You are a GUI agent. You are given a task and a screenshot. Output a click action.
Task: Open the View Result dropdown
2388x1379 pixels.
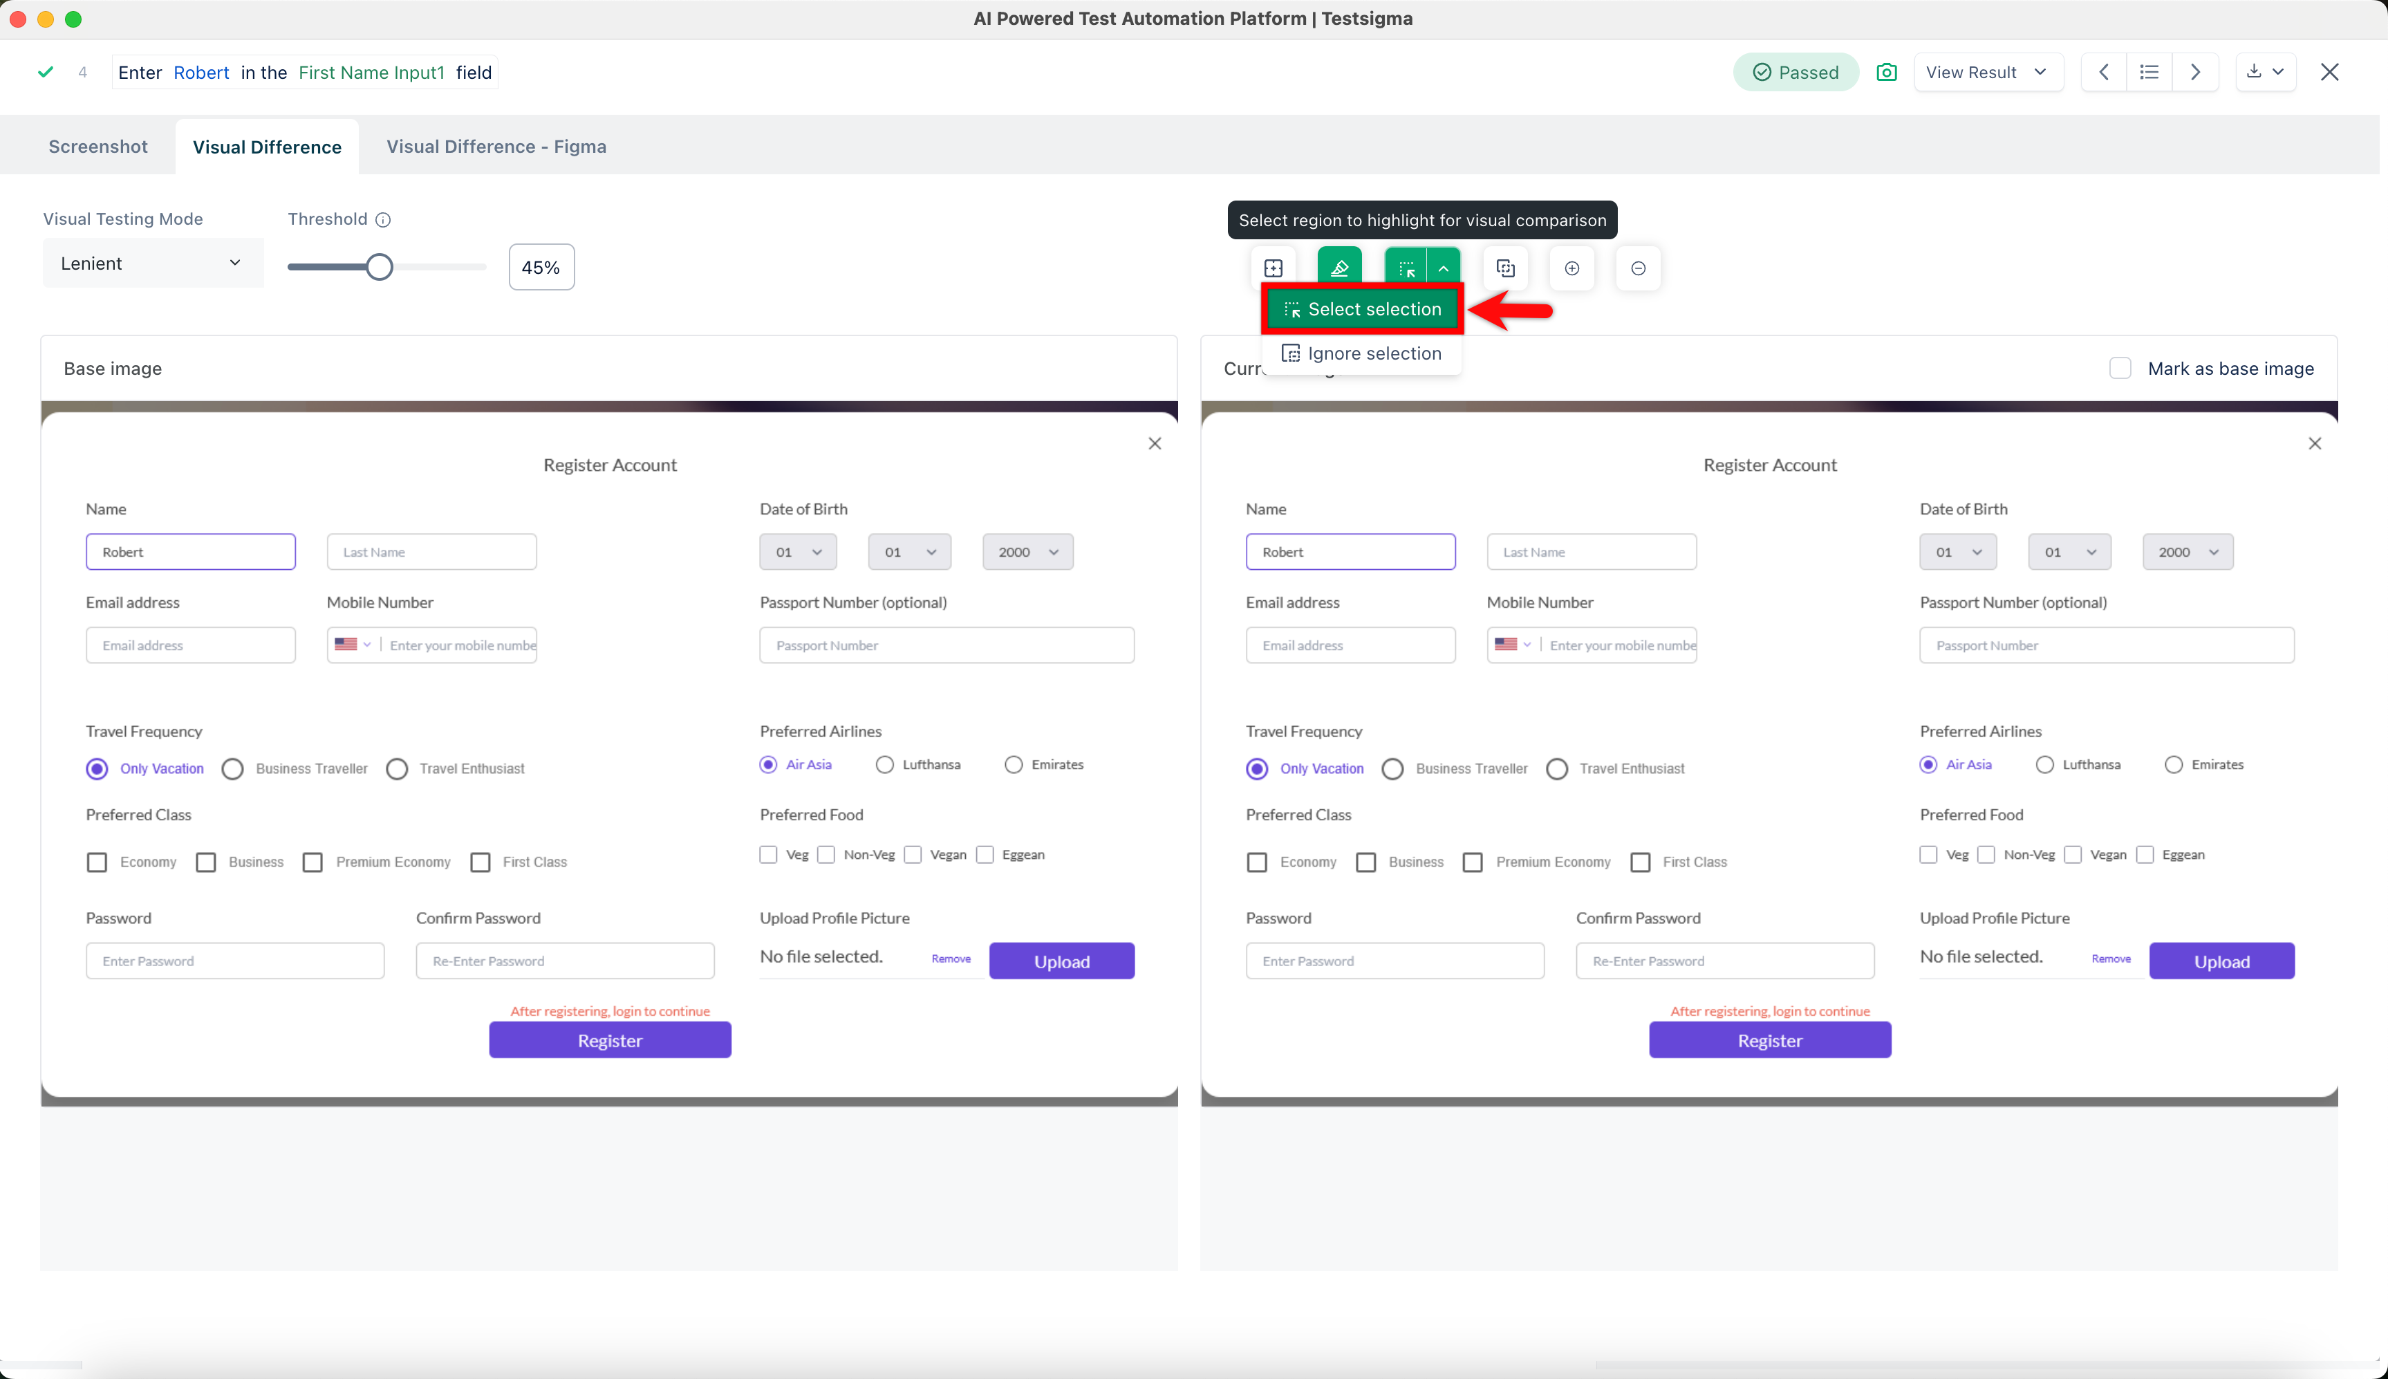pyautogui.click(x=1988, y=73)
